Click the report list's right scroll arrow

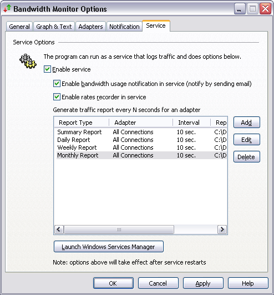222,230
